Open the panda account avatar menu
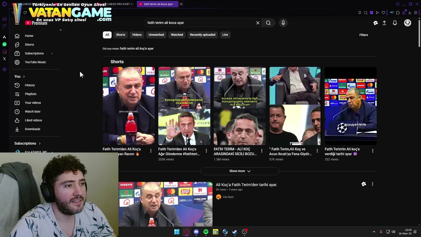The height and width of the screenshot is (237, 421). click(x=408, y=23)
